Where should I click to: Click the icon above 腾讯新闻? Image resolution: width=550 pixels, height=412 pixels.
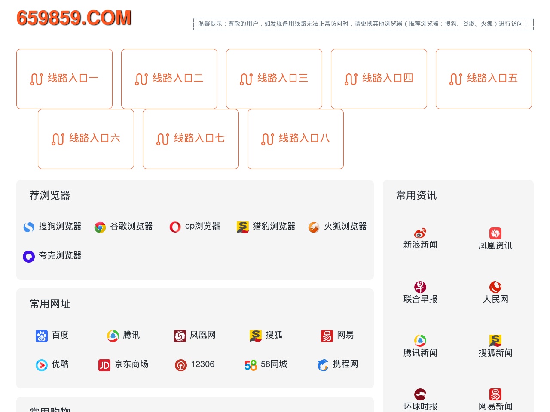coord(420,341)
